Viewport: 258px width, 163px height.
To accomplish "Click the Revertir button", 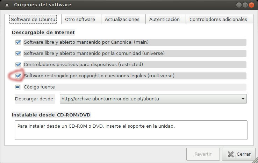I will pyautogui.click(x=203, y=154).
